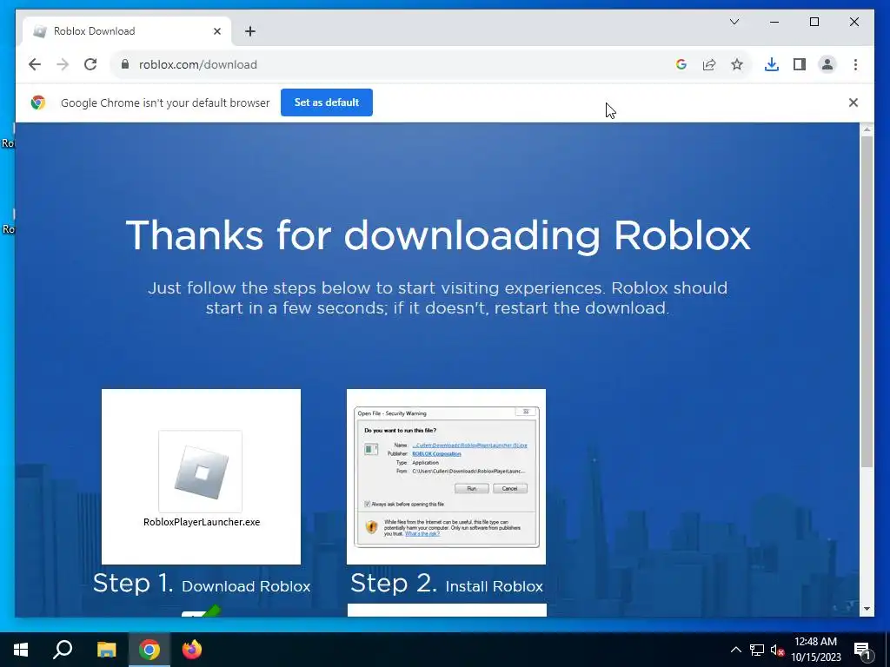Viewport: 890px width, 667px height.
Task: Click the Step 1 Download Roblox label
Action: click(202, 584)
